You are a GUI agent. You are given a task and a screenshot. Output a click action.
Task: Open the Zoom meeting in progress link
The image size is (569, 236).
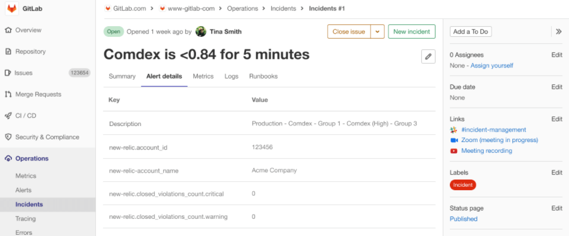click(499, 140)
